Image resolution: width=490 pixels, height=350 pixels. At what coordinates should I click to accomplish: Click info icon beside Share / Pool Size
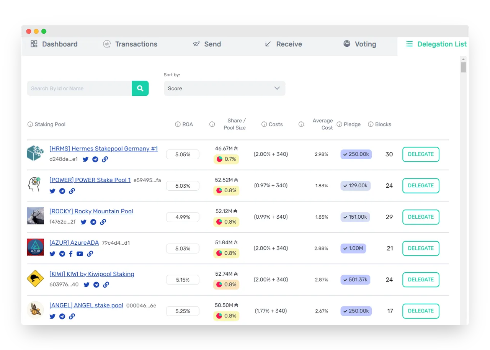pos(212,124)
